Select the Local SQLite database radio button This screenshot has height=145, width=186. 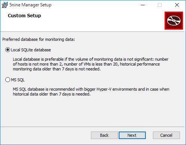[8, 50]
